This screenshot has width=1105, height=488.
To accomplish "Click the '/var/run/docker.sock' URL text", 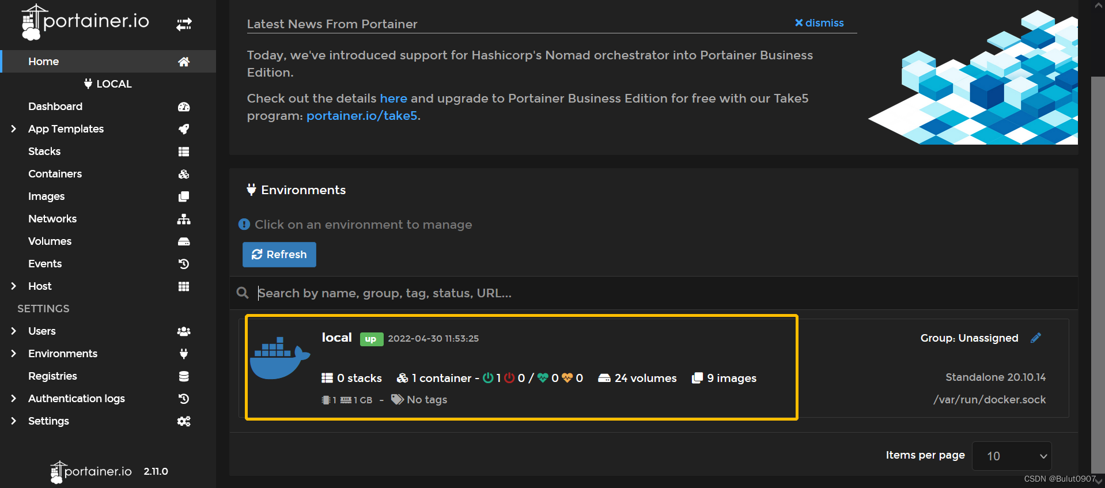I will [x=990, y=399].
